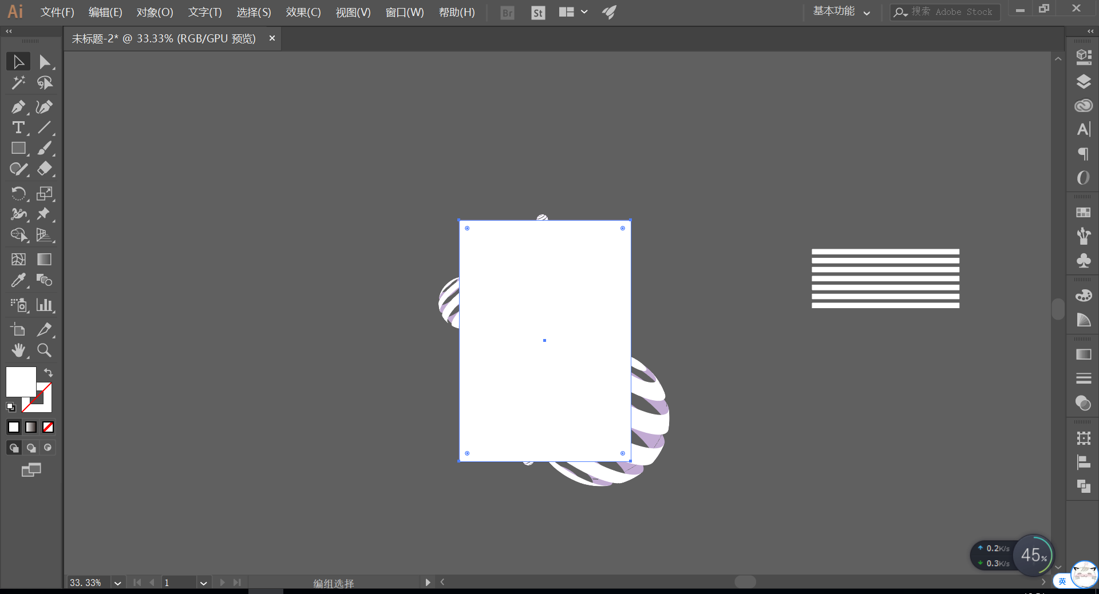Screen dimensions: 1099x594
Task: Open the arrange documents dropdown
Action: [574, 12]
